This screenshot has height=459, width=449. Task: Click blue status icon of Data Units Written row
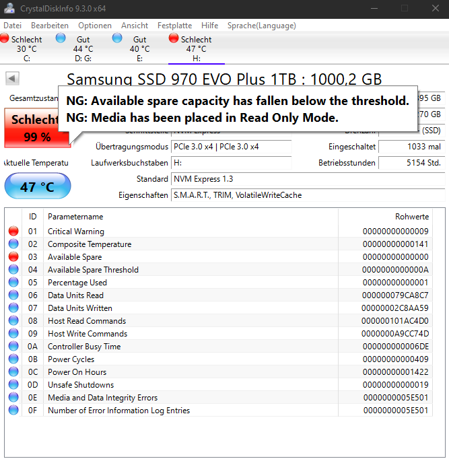(x=13, y=308)
